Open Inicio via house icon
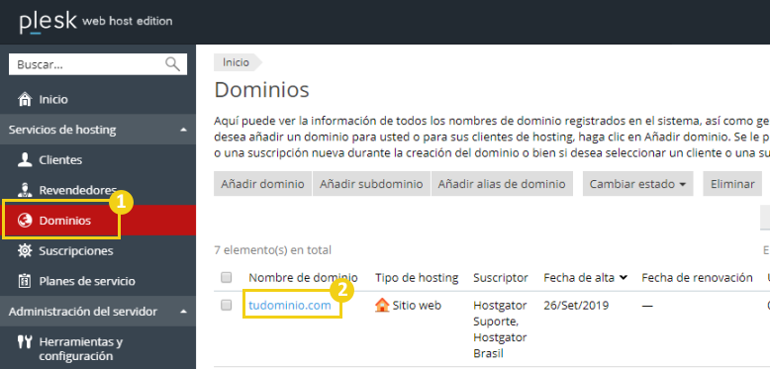This screenshot has height=369, width=770. 24,100
